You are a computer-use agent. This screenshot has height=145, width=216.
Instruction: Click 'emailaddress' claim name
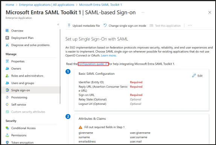coord(87,141)
